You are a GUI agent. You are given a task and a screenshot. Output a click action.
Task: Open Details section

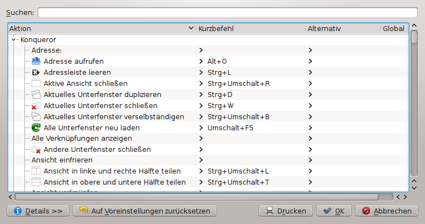point(38,211)
